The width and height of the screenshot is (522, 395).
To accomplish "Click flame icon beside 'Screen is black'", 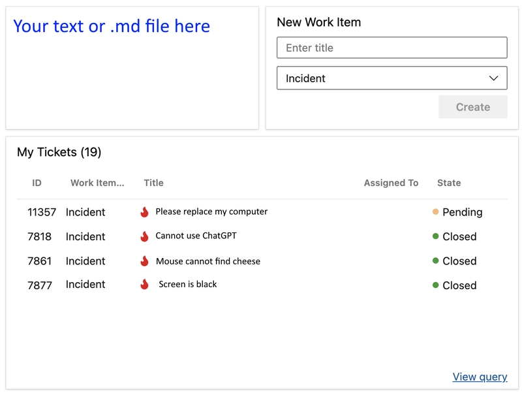I will click(x=144, y=285).
